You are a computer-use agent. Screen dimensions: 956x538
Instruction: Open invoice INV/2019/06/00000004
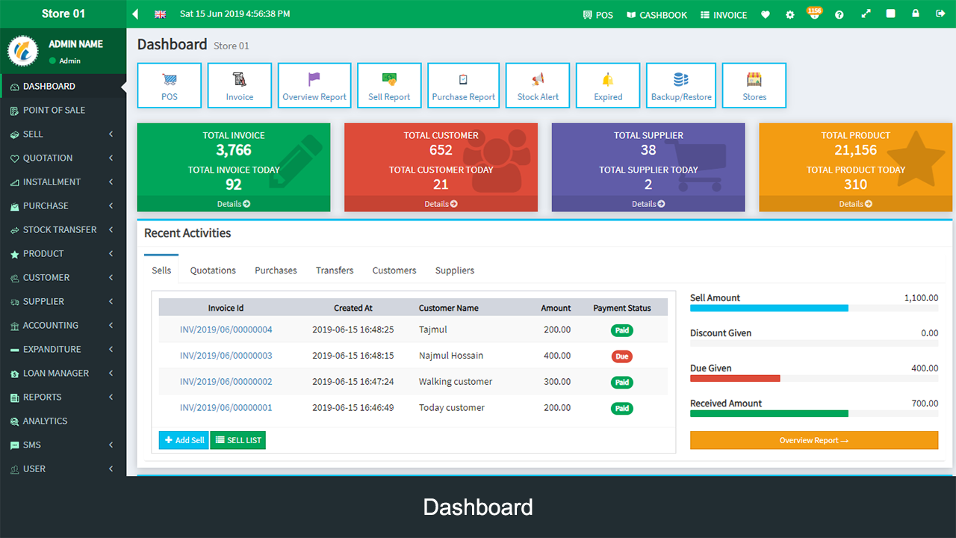[x=226, y=330]
